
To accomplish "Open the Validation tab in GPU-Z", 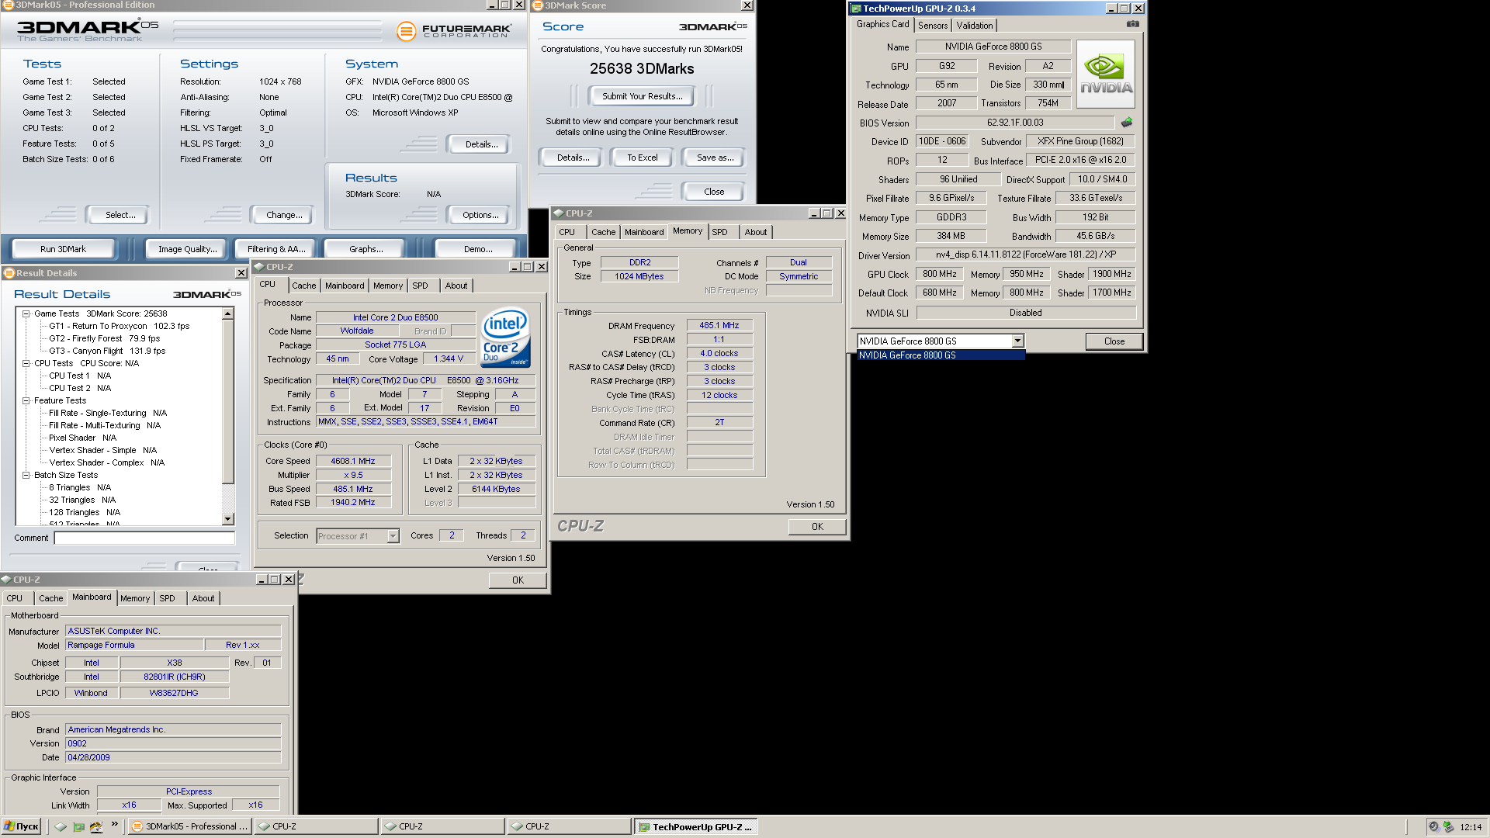I will [x=975, y=26].
